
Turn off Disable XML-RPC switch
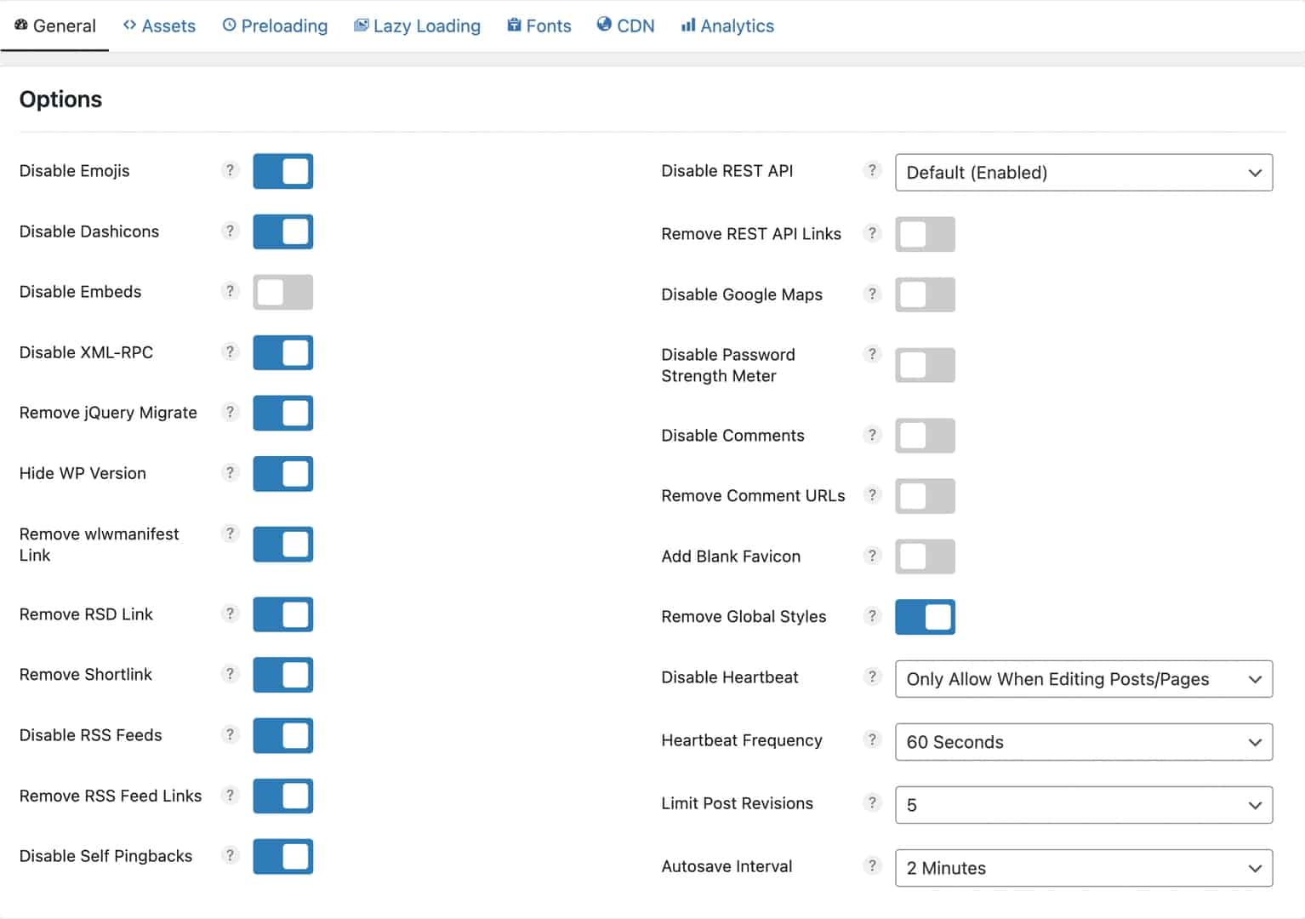(x=283, y=352)
